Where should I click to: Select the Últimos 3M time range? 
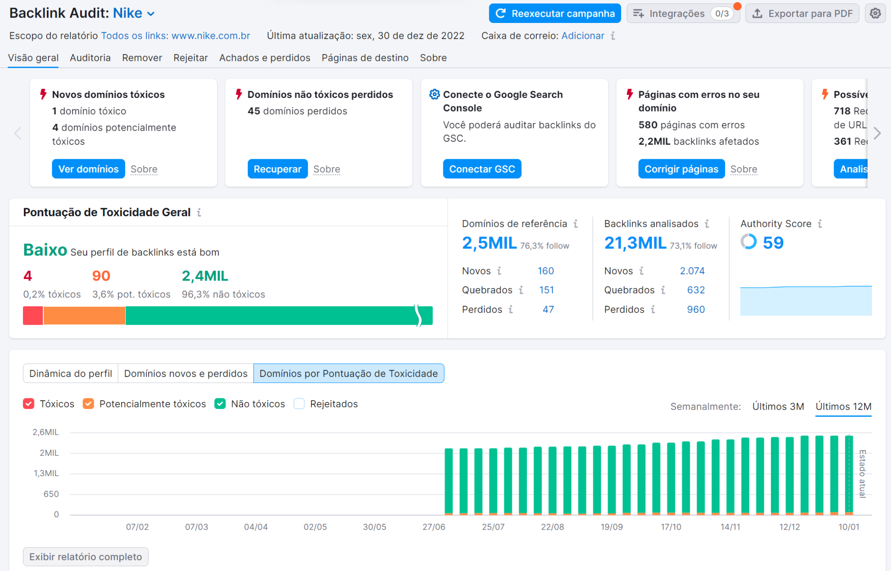(778, 406)
